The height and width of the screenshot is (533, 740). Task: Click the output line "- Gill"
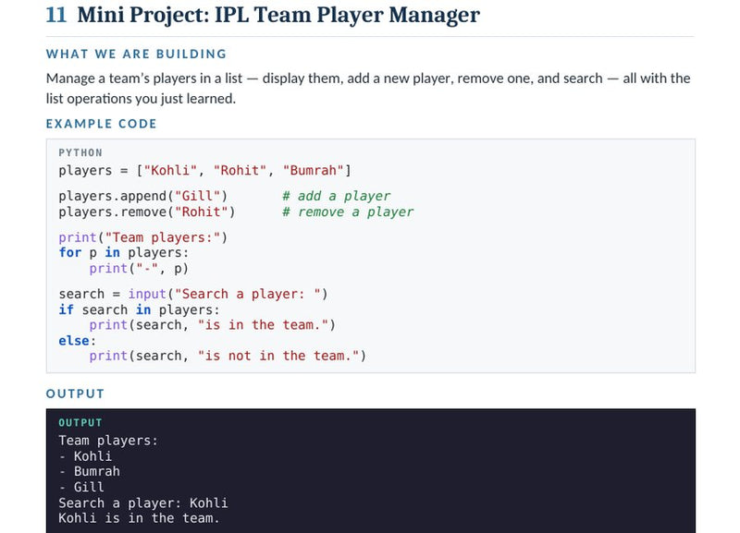pos(81,487)
